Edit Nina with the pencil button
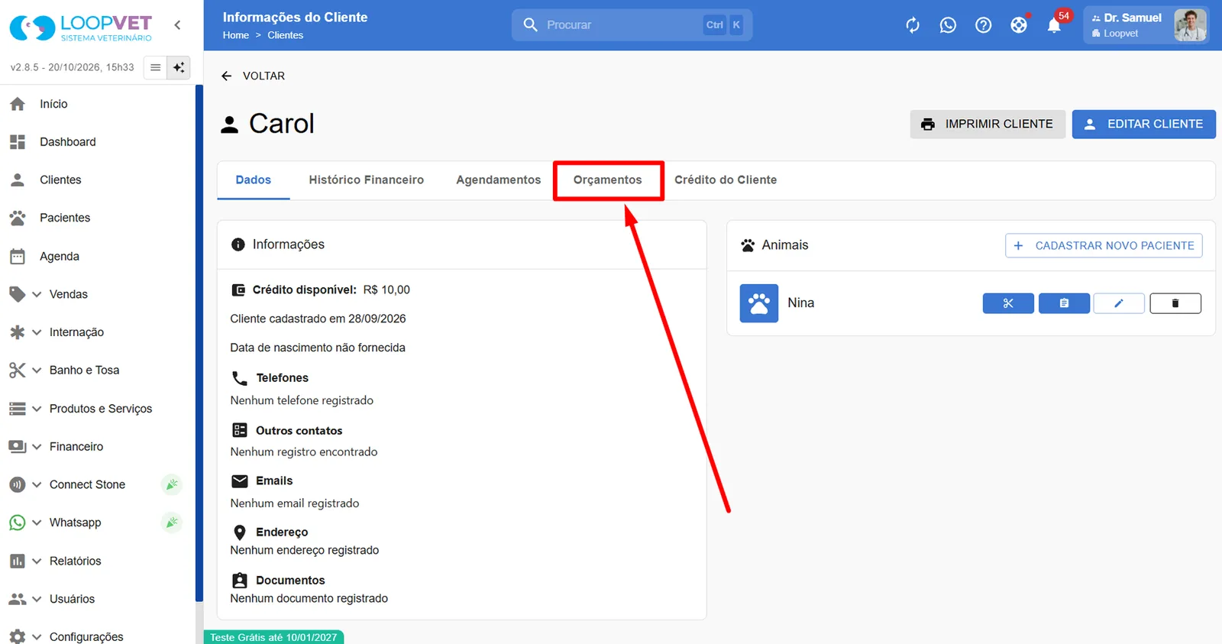 [1119, 303]
